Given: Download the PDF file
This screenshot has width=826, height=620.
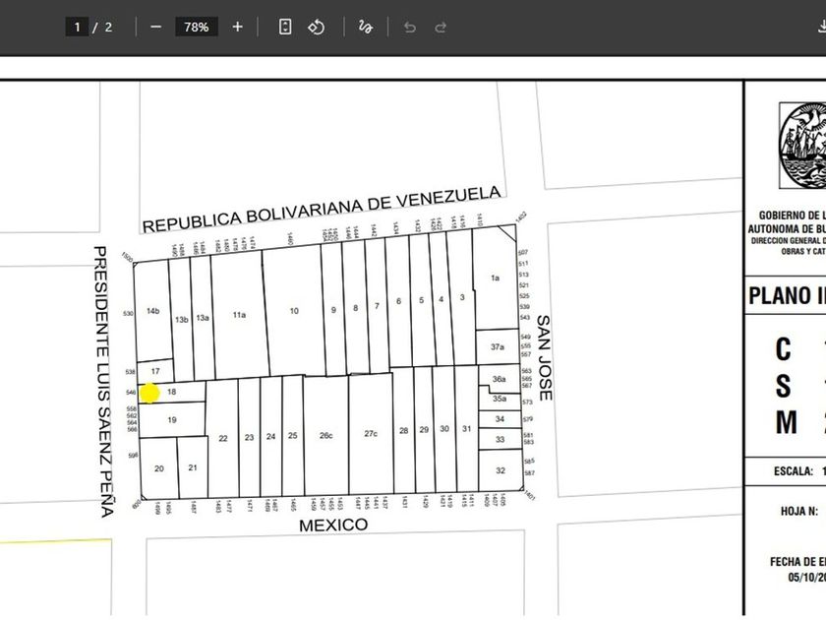Looking at the screenshot, I should point(820,27).
